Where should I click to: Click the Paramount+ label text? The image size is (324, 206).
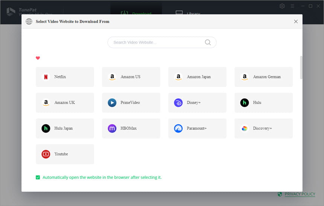coord(197,128)
